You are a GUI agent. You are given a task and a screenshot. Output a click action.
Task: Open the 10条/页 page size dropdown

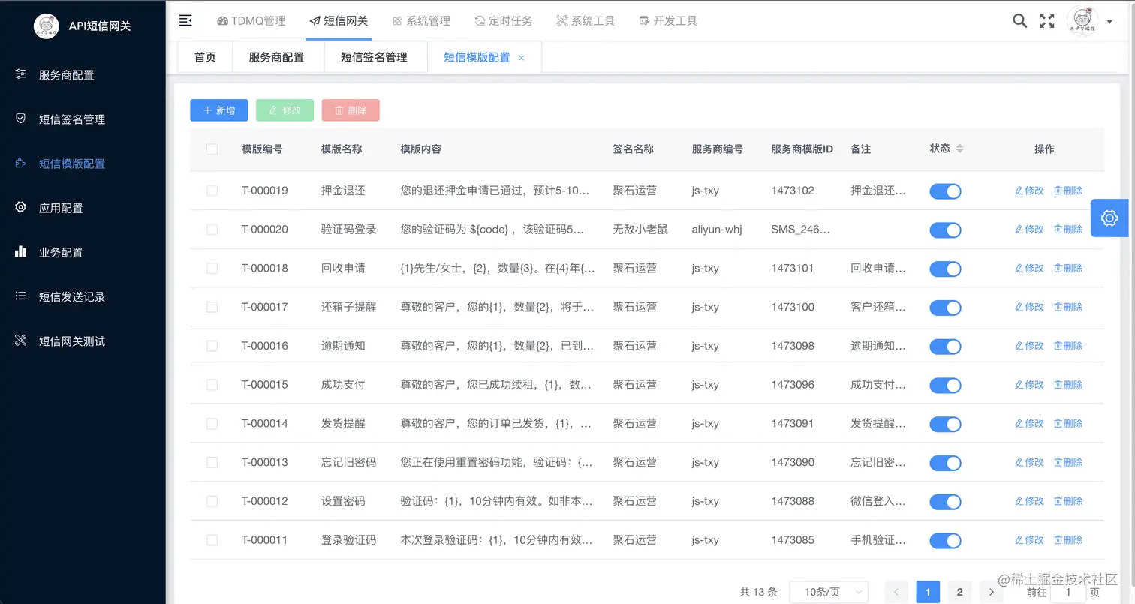[830, 592]
